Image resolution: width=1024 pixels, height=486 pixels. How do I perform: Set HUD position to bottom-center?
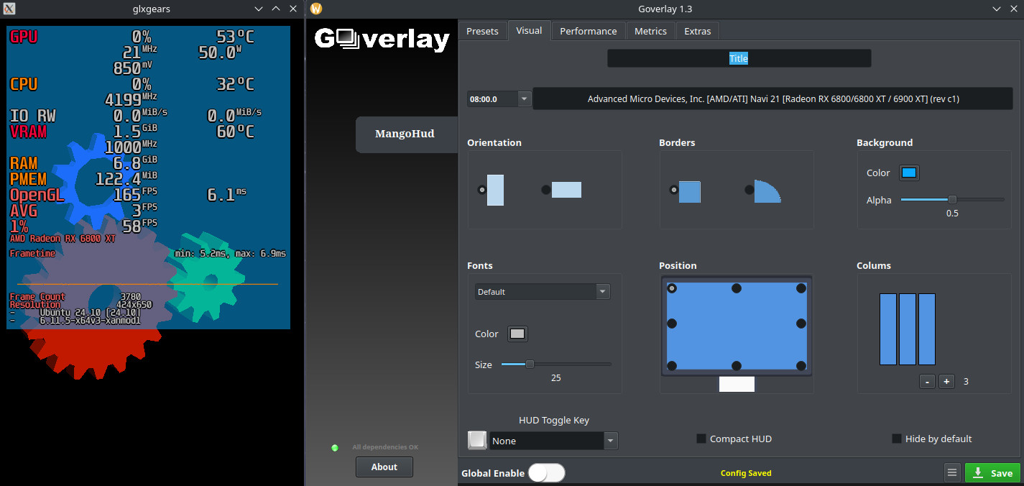(737, 366)
